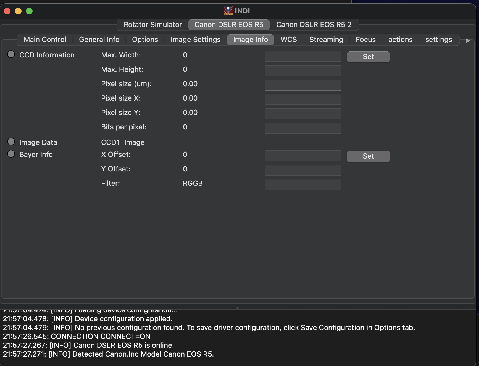Click the Bits per pixel input box
This screenshot has width=479, height=366.
[303, 128]
